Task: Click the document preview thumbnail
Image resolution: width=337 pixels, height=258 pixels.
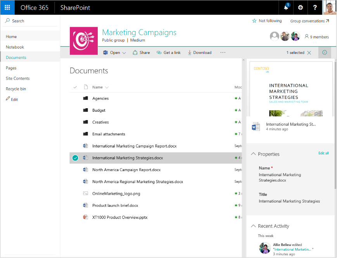Action: coord(291,89)
